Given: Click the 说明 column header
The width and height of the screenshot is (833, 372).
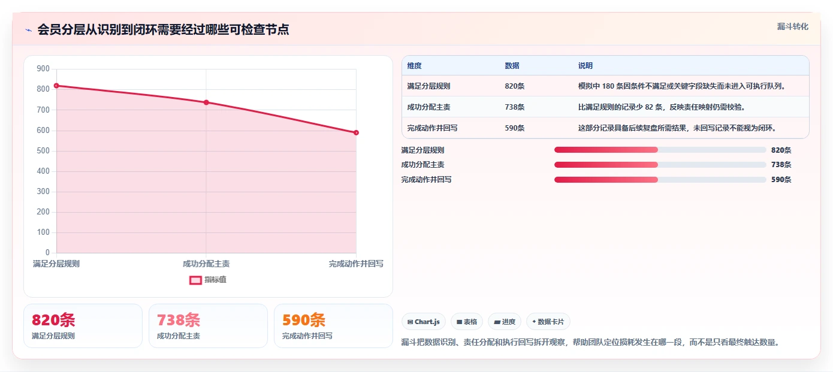Looking at the screenshot, I should click(585, 66).
